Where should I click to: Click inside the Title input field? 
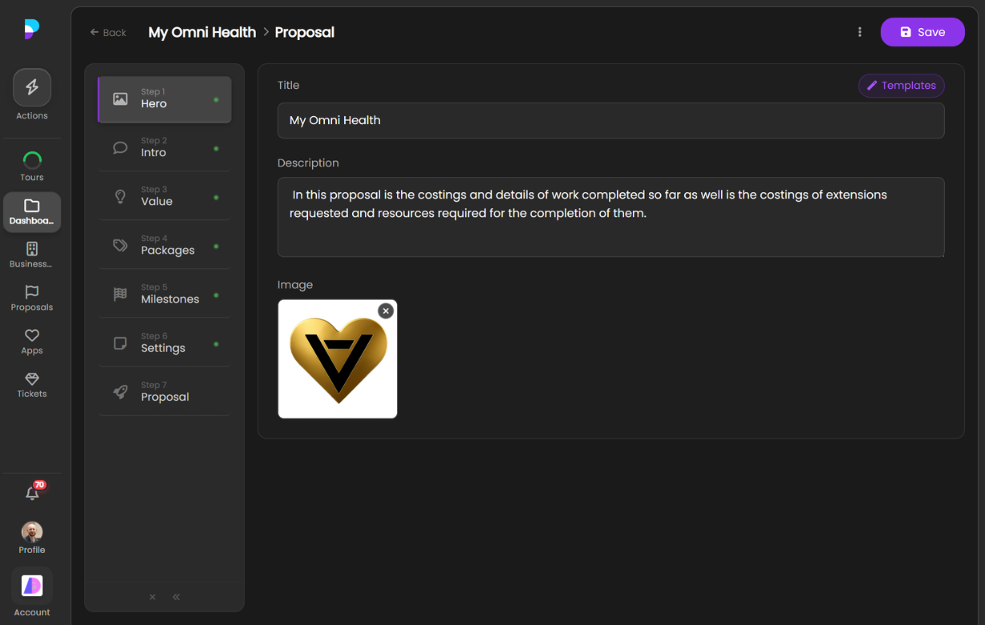tap(611, 120)
